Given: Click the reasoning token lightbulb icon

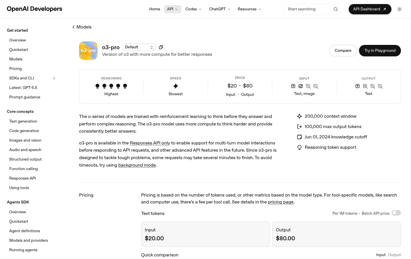Looking at the screenshot, I should (299, 147).
